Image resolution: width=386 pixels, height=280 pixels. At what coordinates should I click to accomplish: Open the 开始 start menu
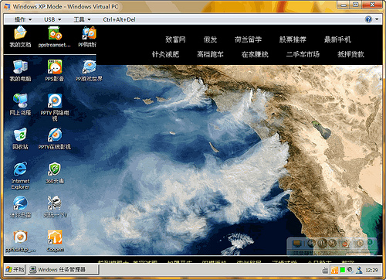click(x=15, y=270)
